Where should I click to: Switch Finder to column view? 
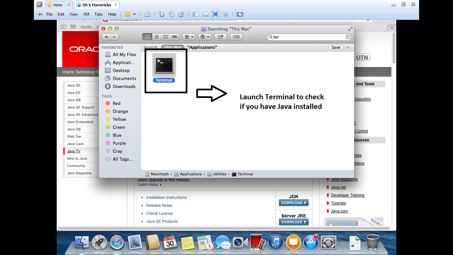pos(165,37)
